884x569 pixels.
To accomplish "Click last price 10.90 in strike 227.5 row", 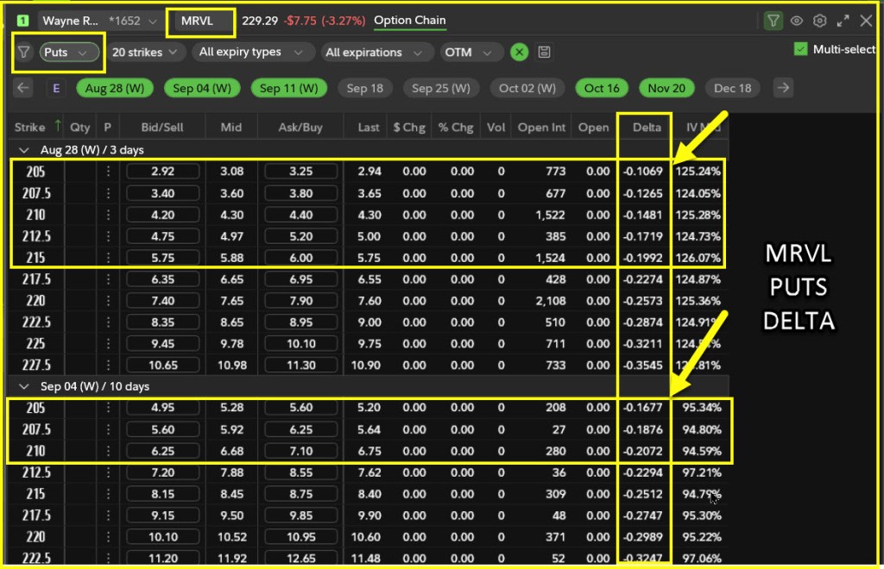I will 366,365.
